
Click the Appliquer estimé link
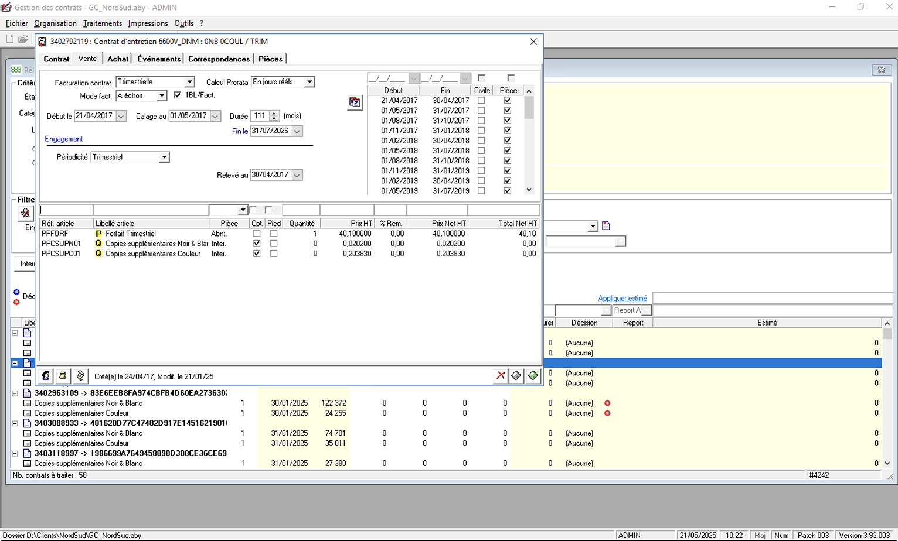point(622,299)
